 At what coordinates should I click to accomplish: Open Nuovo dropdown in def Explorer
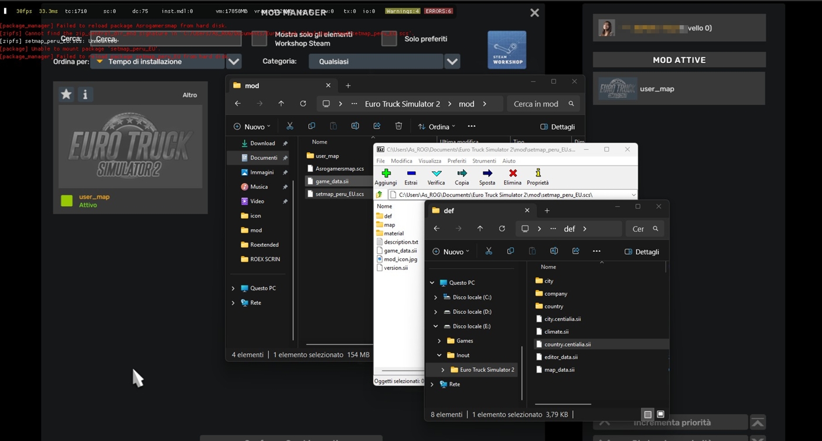click(451, 251)
